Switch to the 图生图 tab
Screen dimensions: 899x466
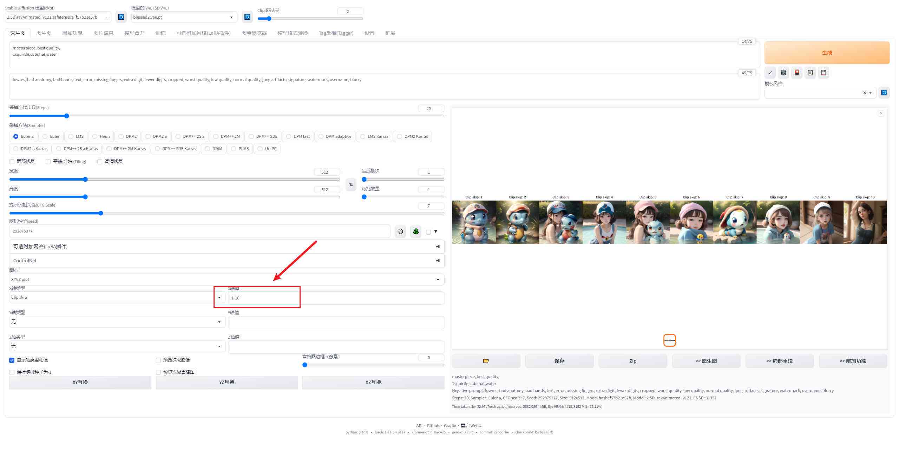pyautogui.click(x=44, y=33)
